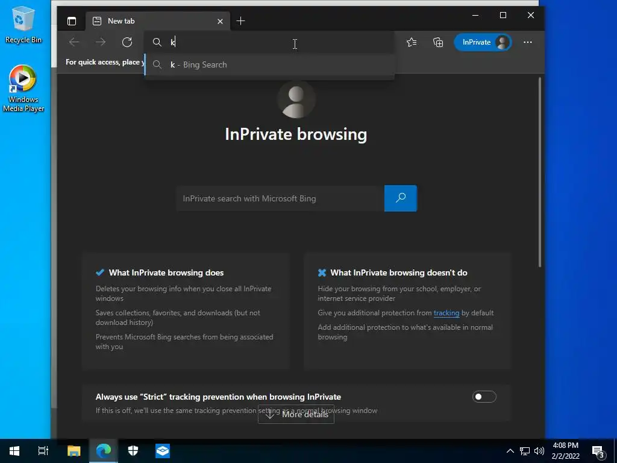Open Task View on the taskbar
Image resolution: width=617 pixels, height=463 pixels.
pos(43,451)
